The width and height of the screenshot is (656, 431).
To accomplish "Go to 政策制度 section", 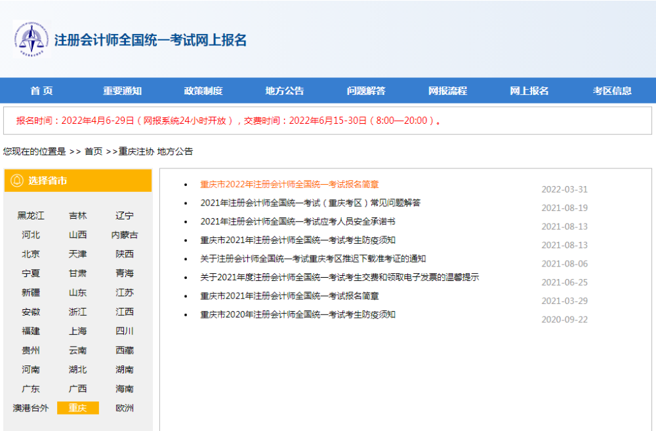I will coord(203,91).
